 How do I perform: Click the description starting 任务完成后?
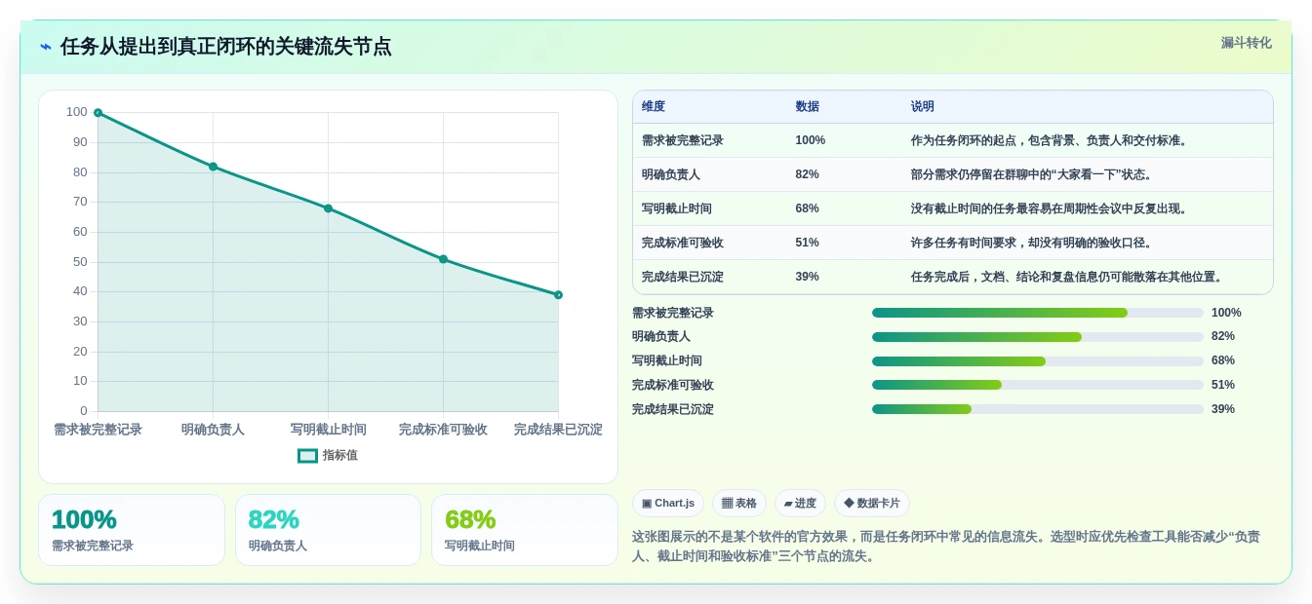(x=1068, y=277)
